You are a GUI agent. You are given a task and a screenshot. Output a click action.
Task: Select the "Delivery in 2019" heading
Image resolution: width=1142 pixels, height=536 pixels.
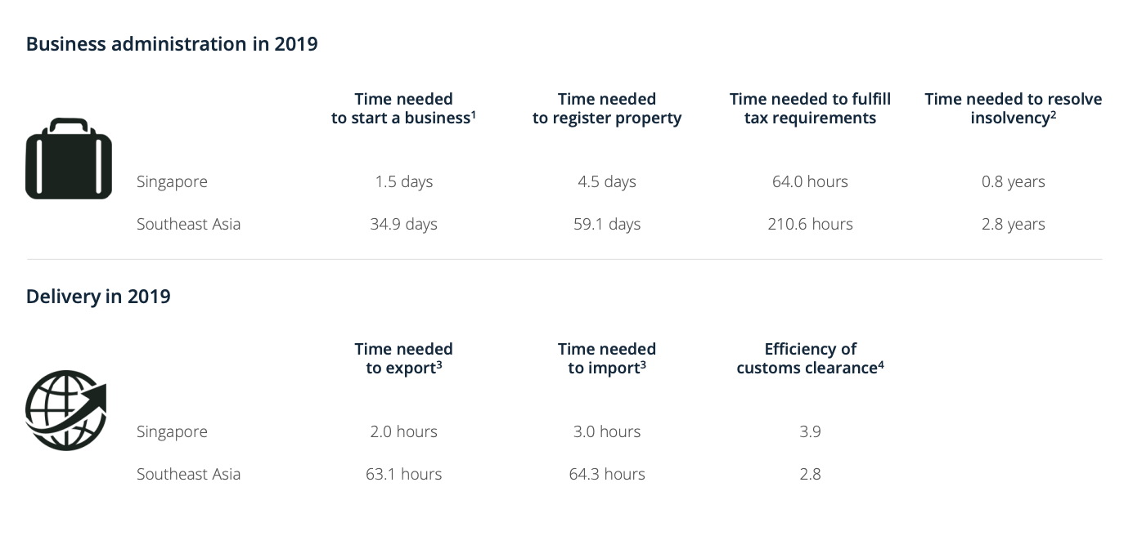(98, 296)
